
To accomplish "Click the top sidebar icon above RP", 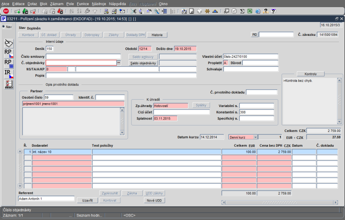I will click(8, 43).
